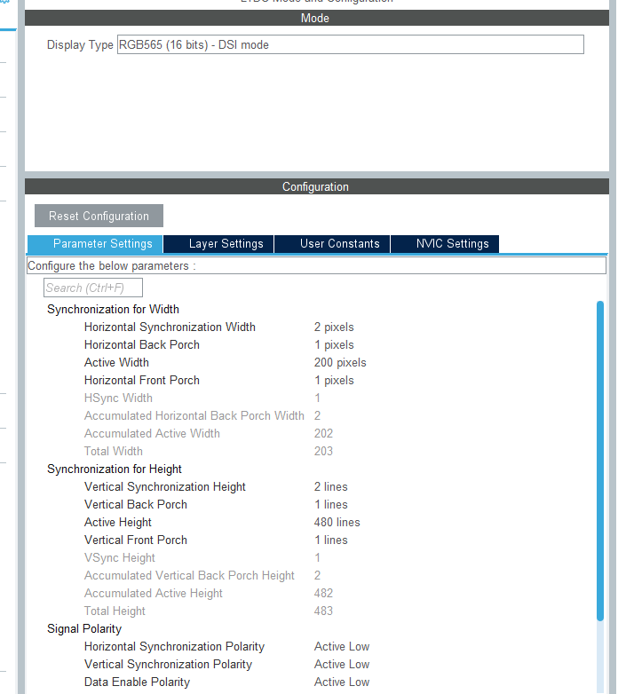Click the Accumulated Active Width label
The height and width of the screenshot is (694, 626).
152,433
